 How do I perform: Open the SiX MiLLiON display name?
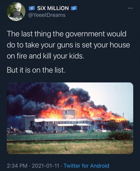click(x=53, y=8)
